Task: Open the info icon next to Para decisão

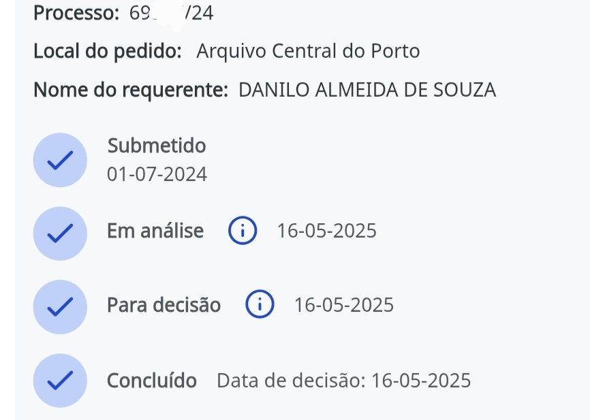Action: pos(260,305)
